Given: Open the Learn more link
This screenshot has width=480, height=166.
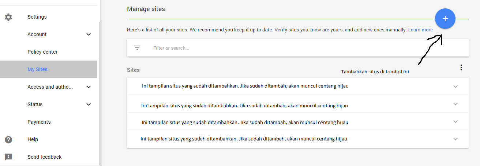Looking at the screenshot, I should 420,30.
